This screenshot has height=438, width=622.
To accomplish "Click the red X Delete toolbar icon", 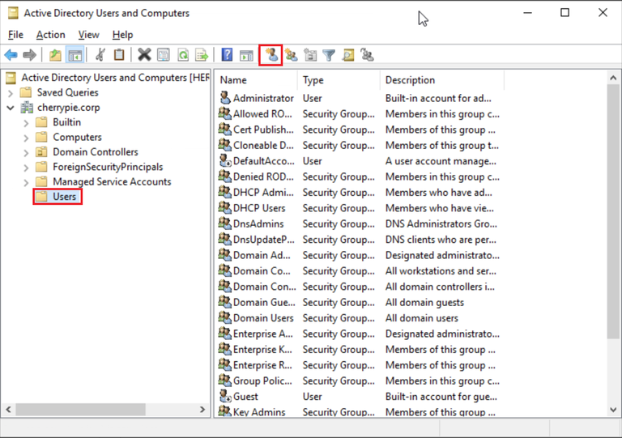I will [x=144, y=55].
